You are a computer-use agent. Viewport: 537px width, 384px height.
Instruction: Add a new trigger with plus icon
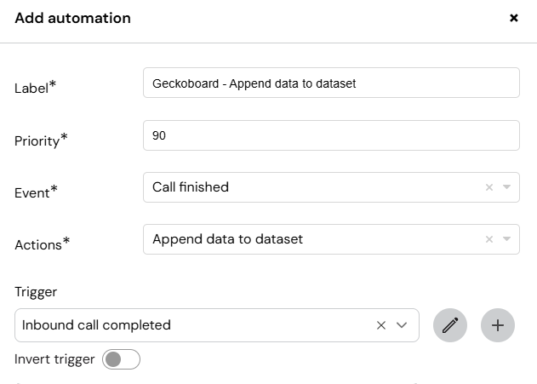(498, 325)
